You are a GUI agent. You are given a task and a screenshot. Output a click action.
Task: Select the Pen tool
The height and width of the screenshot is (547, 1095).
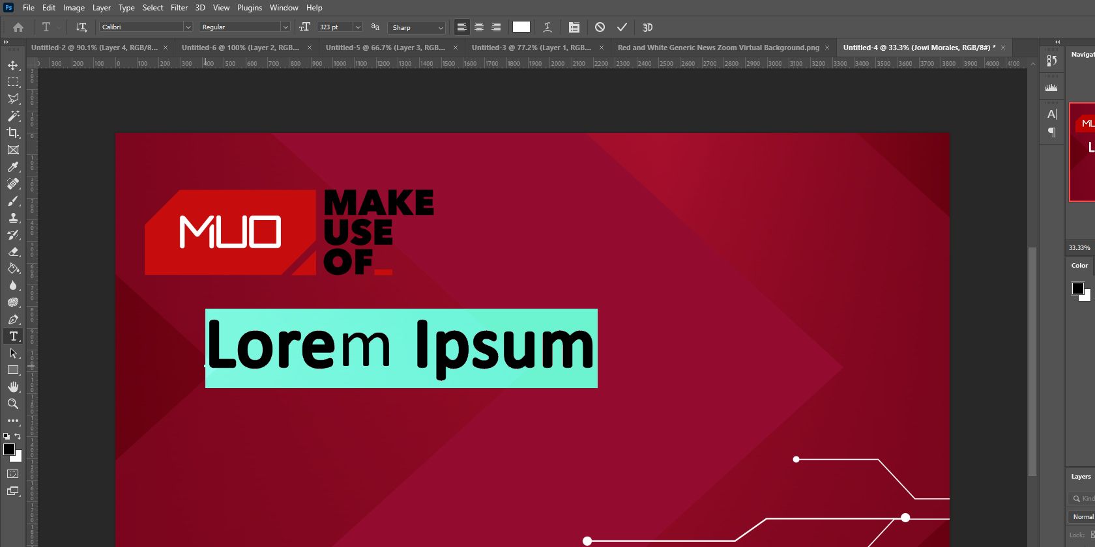pyautogui.click(x=13, y=319)
